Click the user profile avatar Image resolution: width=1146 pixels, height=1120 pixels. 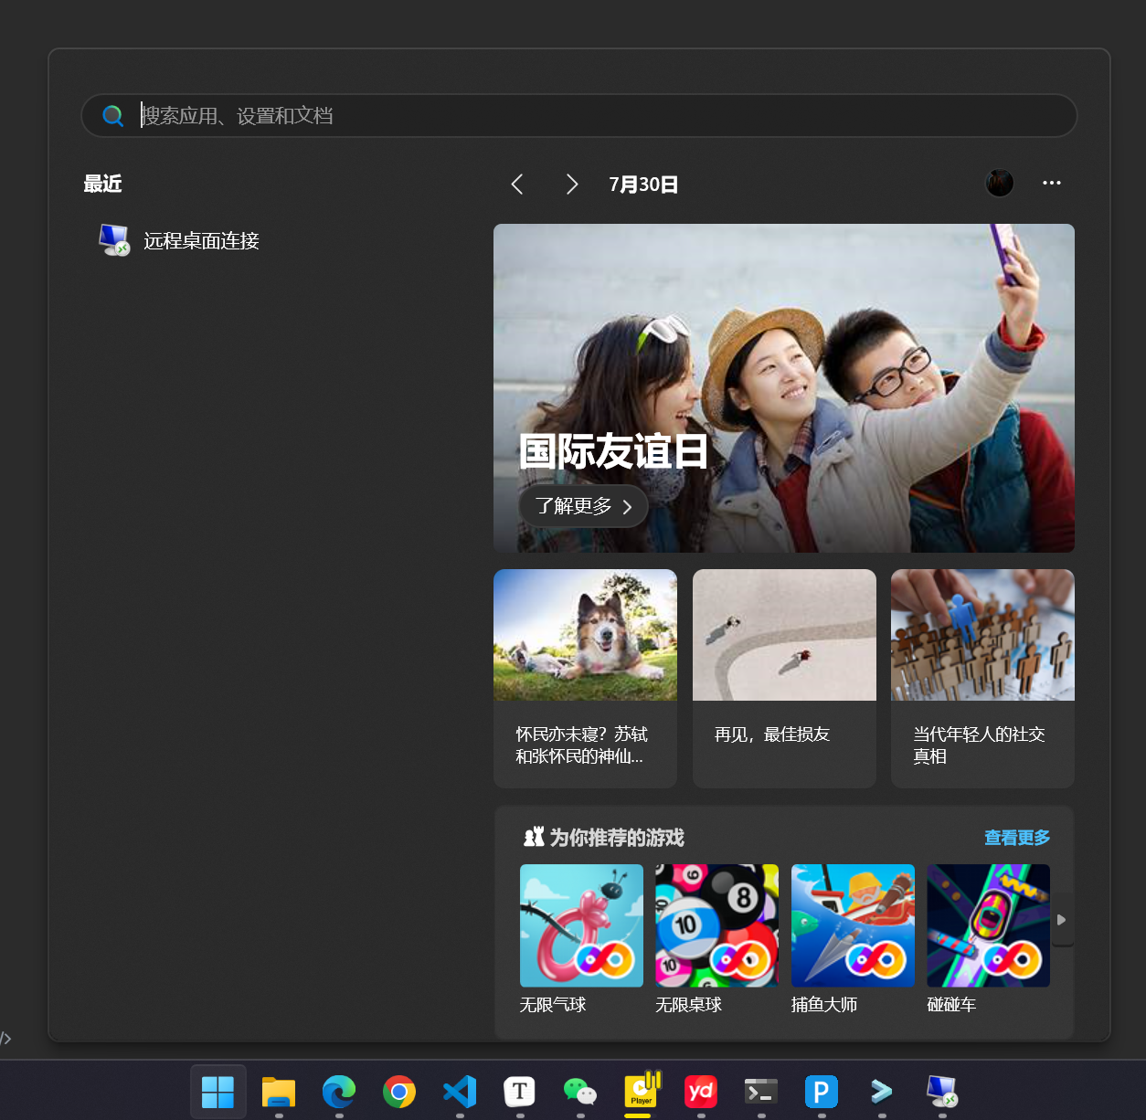tap(1000, 184)
